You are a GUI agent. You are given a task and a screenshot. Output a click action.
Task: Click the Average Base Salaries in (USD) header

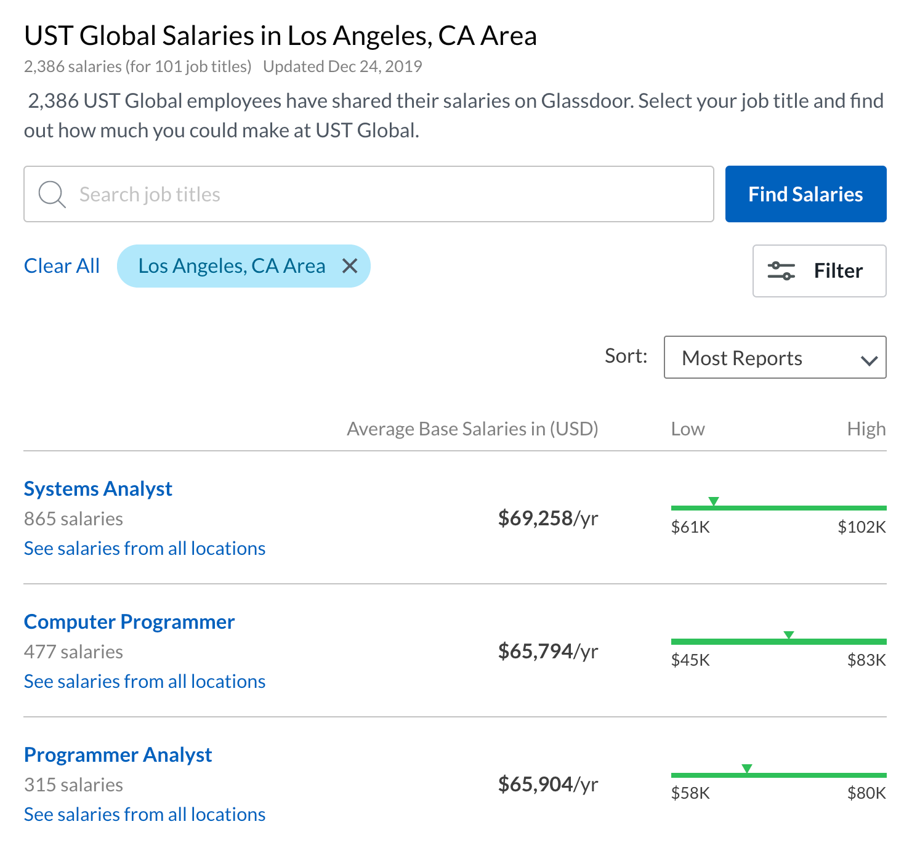(x=473, y=429)
